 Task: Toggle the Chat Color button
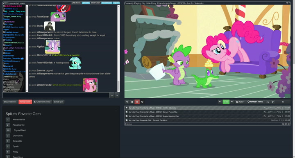point(95,3)
